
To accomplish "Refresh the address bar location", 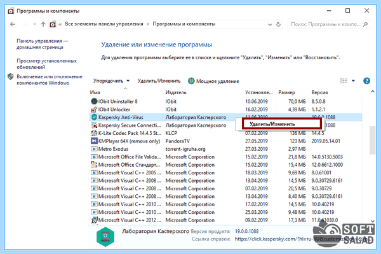I will (x=279, y=24).
